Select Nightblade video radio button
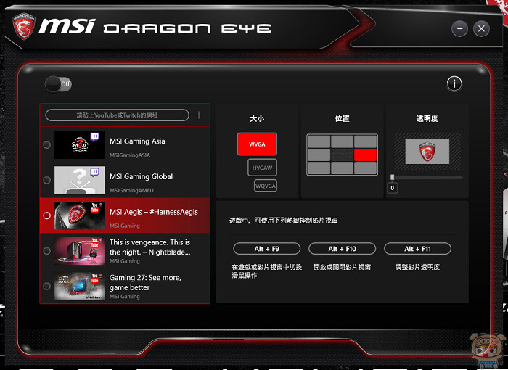508x370 pixels. [47, 251]
